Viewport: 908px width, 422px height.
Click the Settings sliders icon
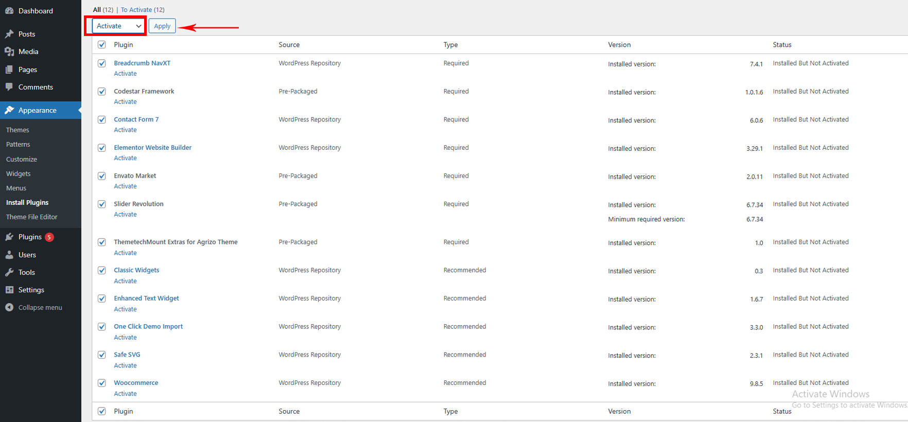point(9,290)
